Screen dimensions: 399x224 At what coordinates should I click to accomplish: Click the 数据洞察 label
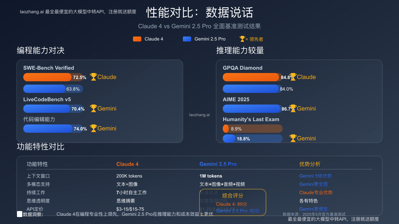pyautogui.click(x=33, y=214)
